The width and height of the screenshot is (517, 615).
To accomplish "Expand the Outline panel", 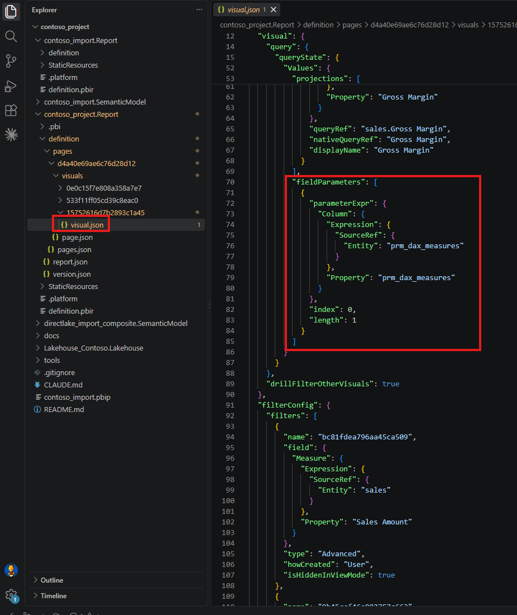I will coord(52,580).
